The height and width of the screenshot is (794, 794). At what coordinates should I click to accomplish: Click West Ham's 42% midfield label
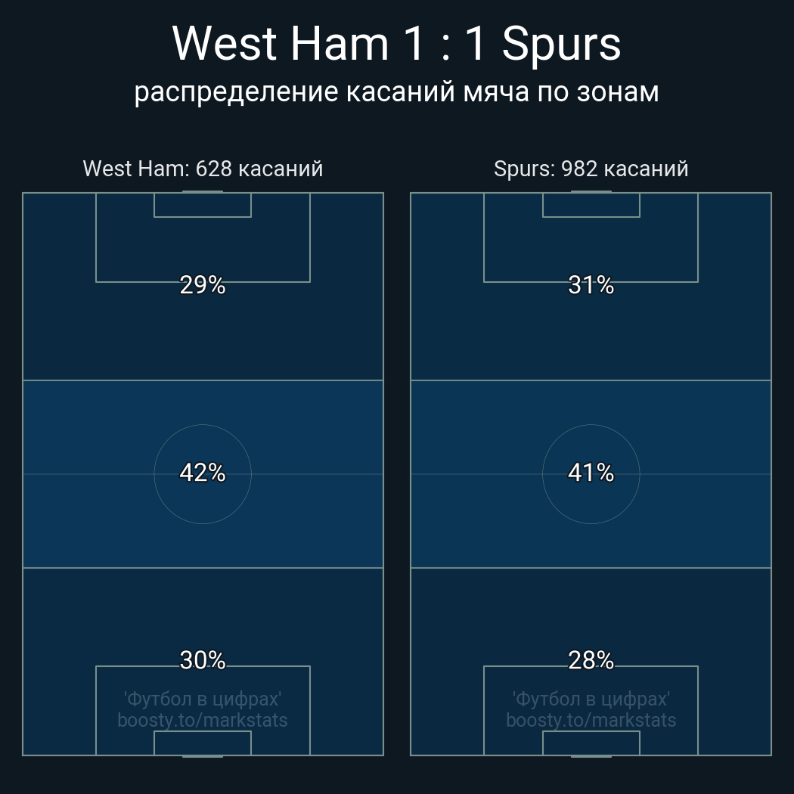[x=203, y=473]
